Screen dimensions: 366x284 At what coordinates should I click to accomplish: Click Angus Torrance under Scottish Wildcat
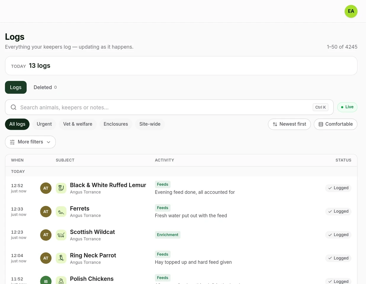[x=85, y=239]
